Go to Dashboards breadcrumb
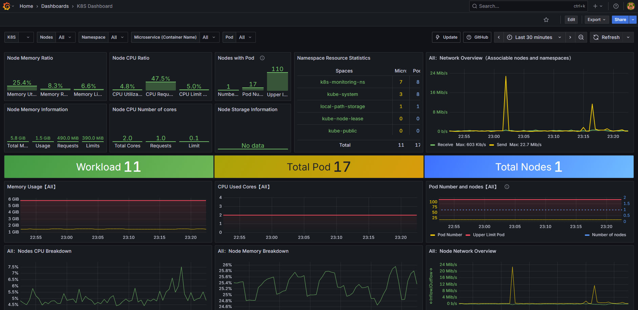 55,6
